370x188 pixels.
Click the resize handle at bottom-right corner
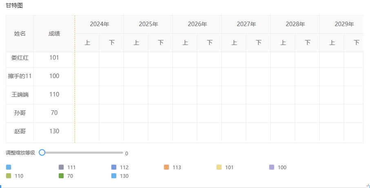pos(367,185)
